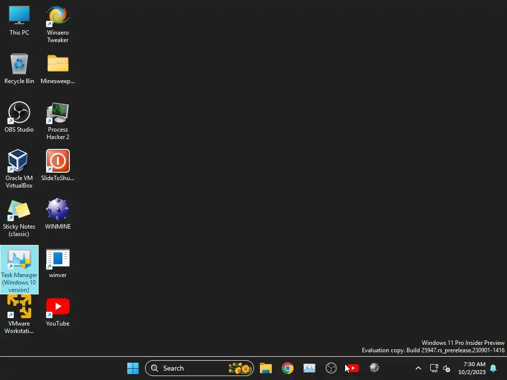This screenshot has height=380, width=507.
Task: Select Task Manager (Windows 10 version) shortcut
Action: coord(19,270)
